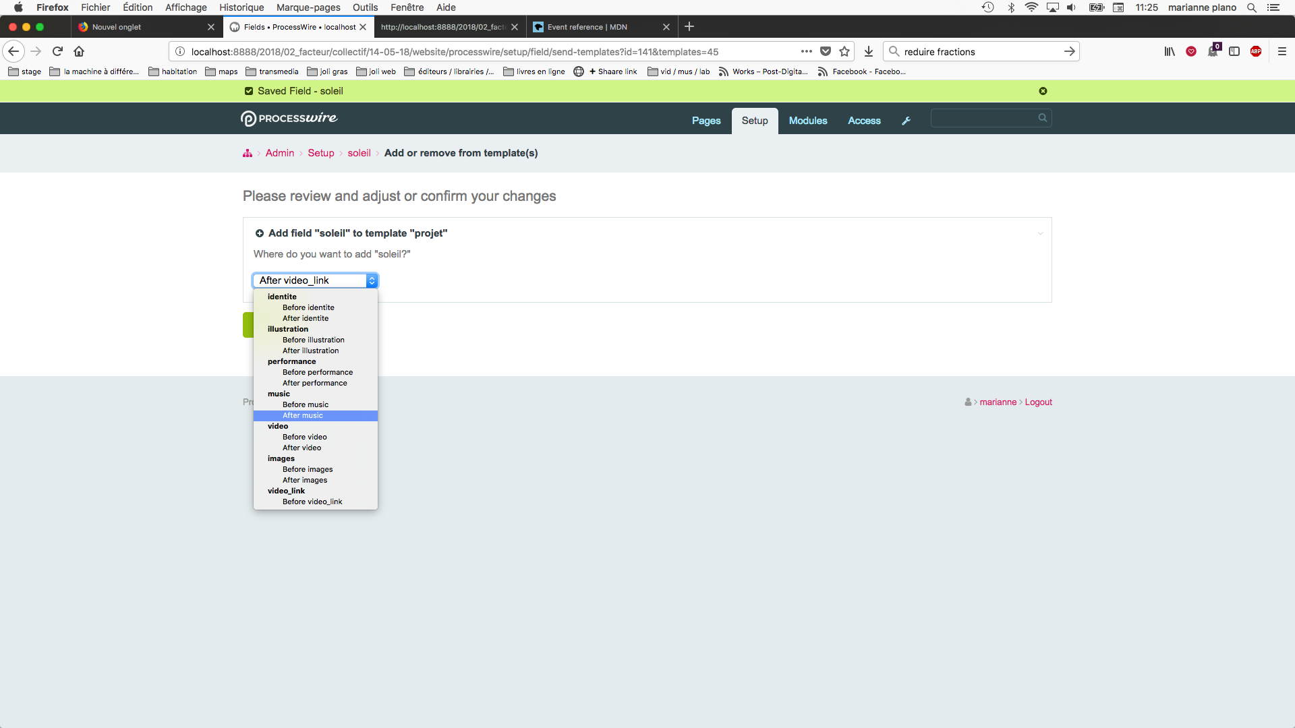Open the Adblock Plus extension icon
Screen dimensions: 1295x728
click(x=1256, y=51)
